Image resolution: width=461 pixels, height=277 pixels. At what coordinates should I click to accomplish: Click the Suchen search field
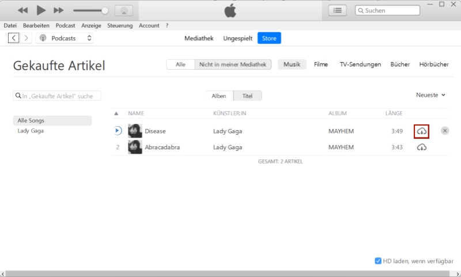(x=387, y=10)
